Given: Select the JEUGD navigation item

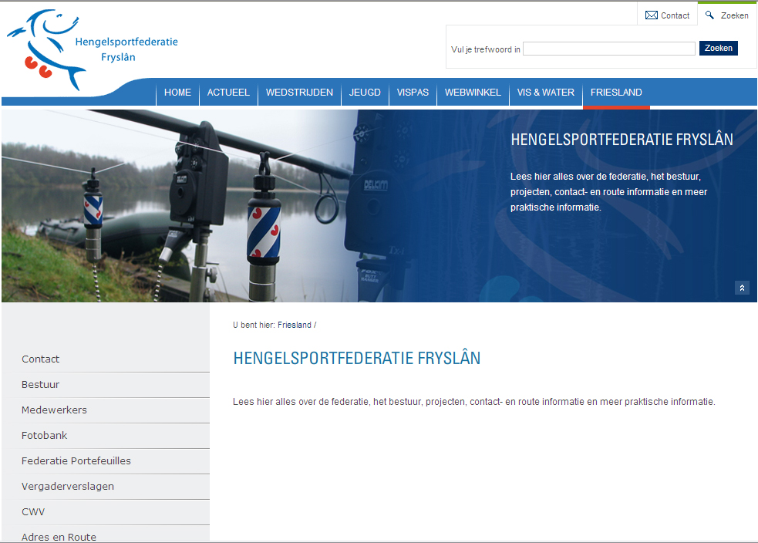Looking at the screenshot, I should tap(365, 93).
